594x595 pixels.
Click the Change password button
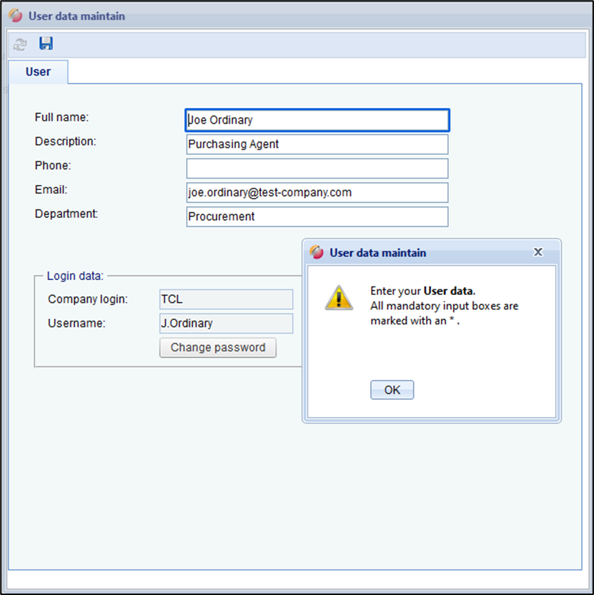217,348
